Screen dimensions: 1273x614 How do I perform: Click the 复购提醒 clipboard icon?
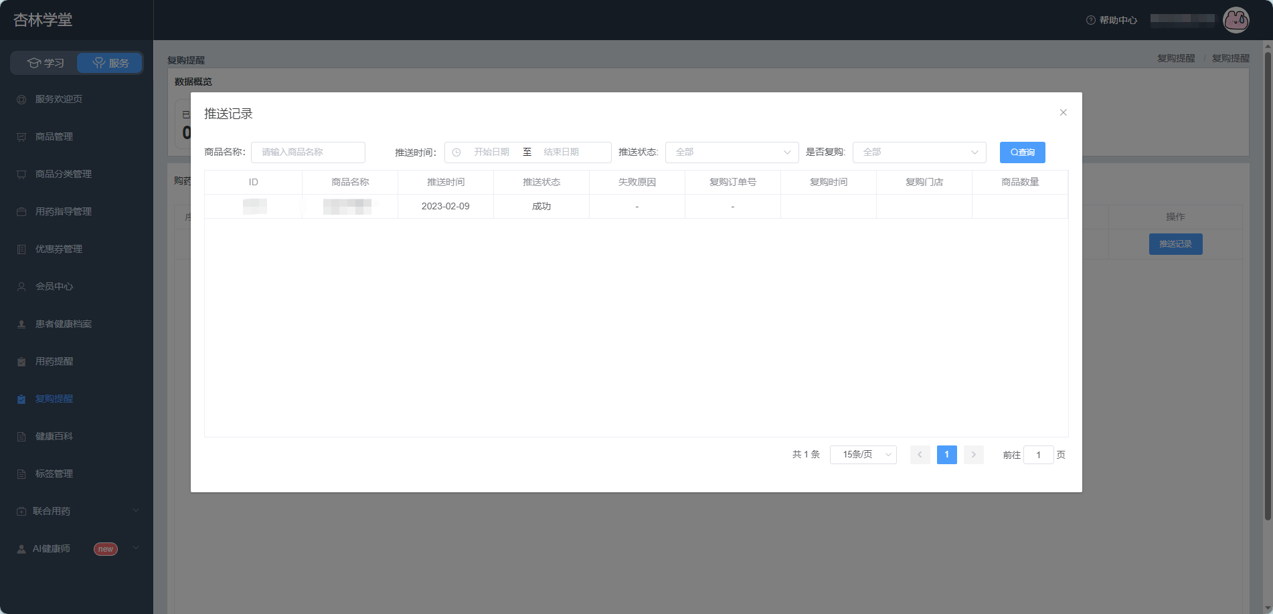[x=21, y=399]
